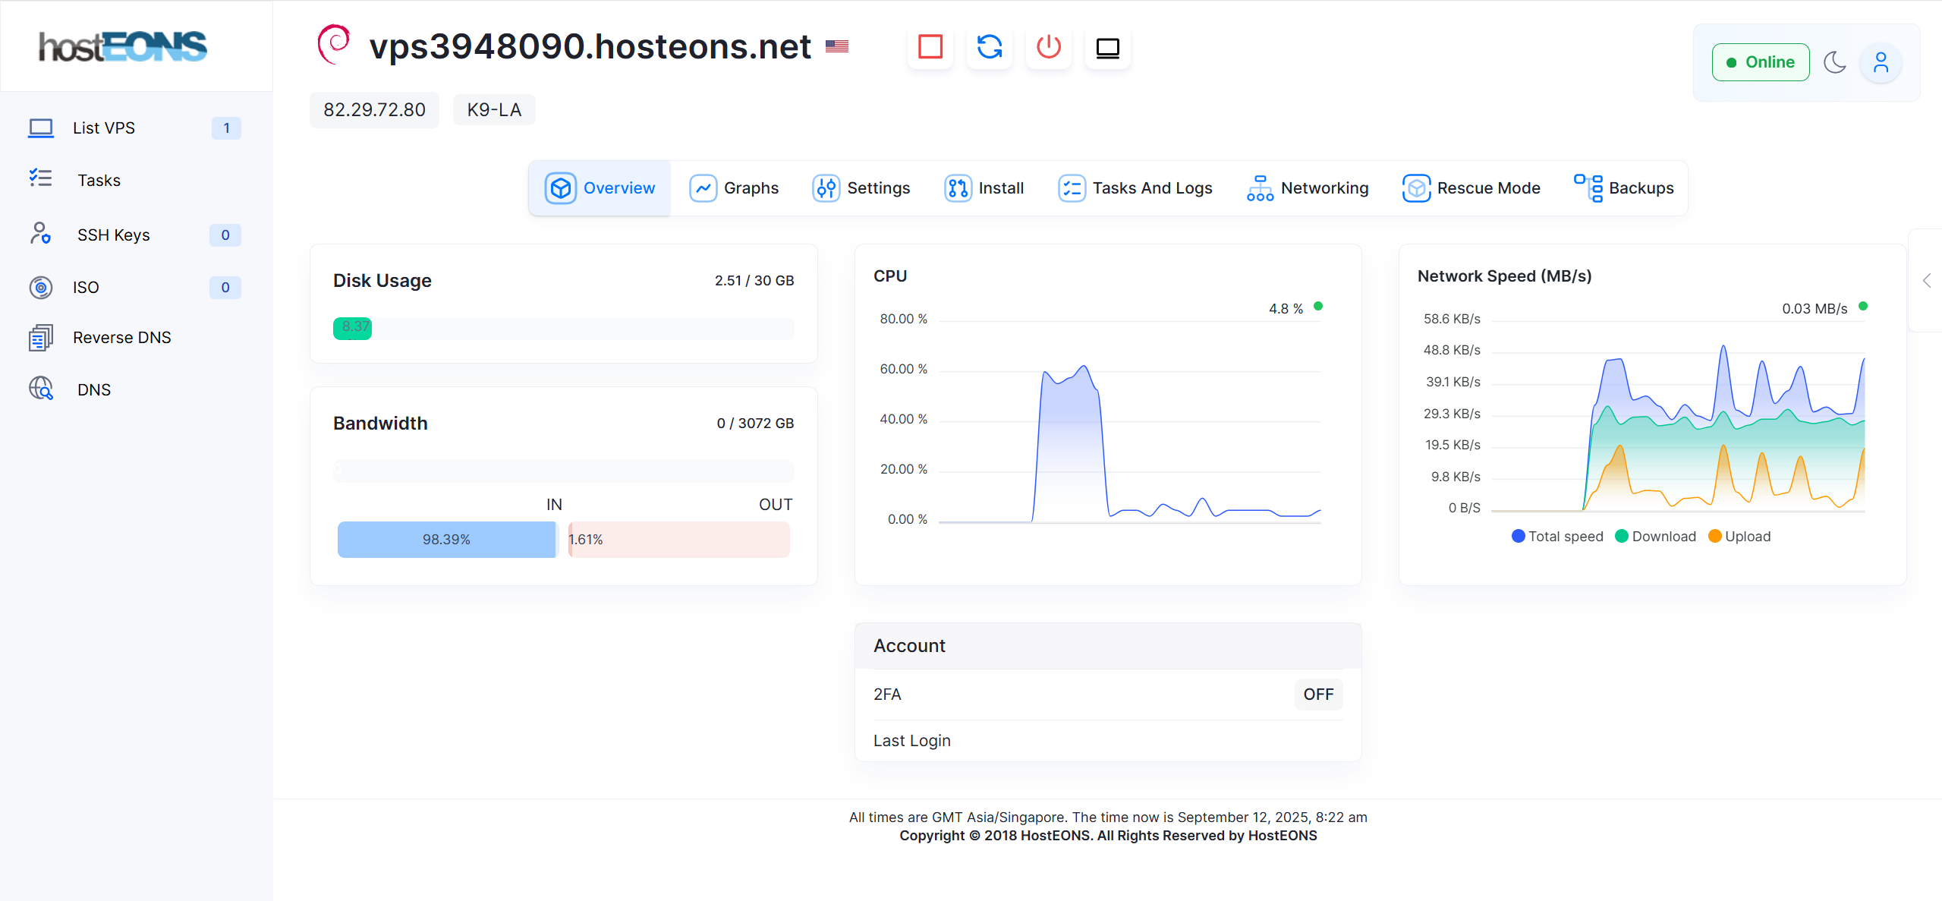Click the Networking tree icon
1942x901 pixels.
click(1261, 188)
